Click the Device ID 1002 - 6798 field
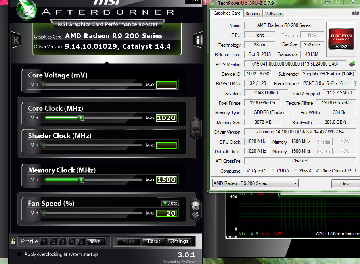The image size is (360, 264). (x=258, y=74)
